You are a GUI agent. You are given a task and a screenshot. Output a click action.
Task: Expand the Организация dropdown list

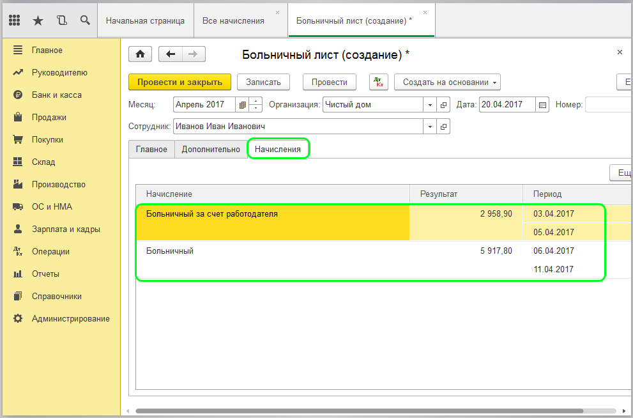point(430,105)
